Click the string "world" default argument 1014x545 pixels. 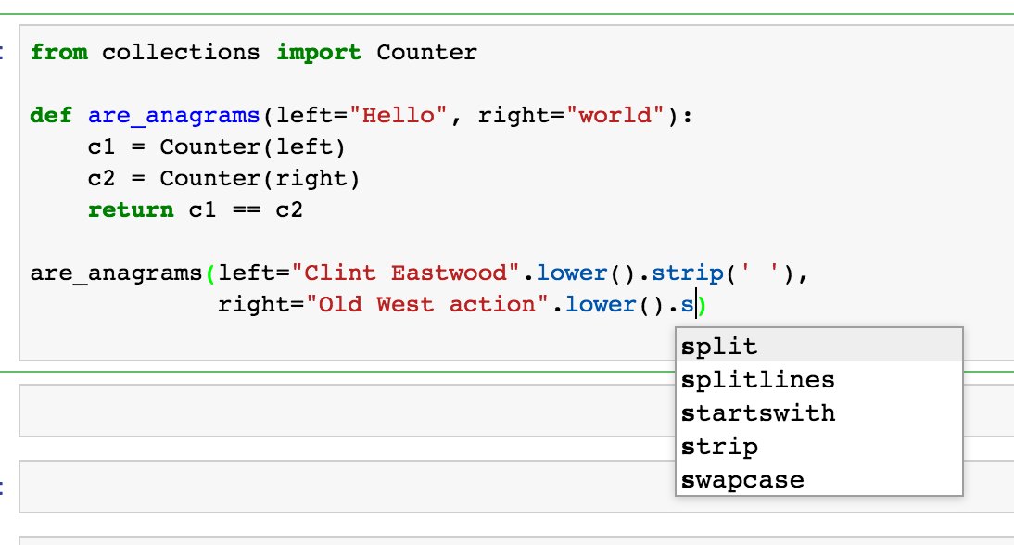[x=615, y=115]
